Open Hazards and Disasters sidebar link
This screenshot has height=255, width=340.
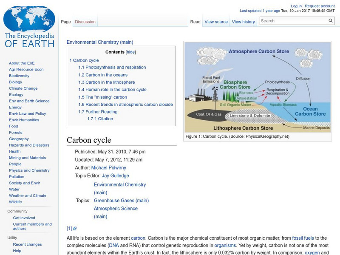29,145
